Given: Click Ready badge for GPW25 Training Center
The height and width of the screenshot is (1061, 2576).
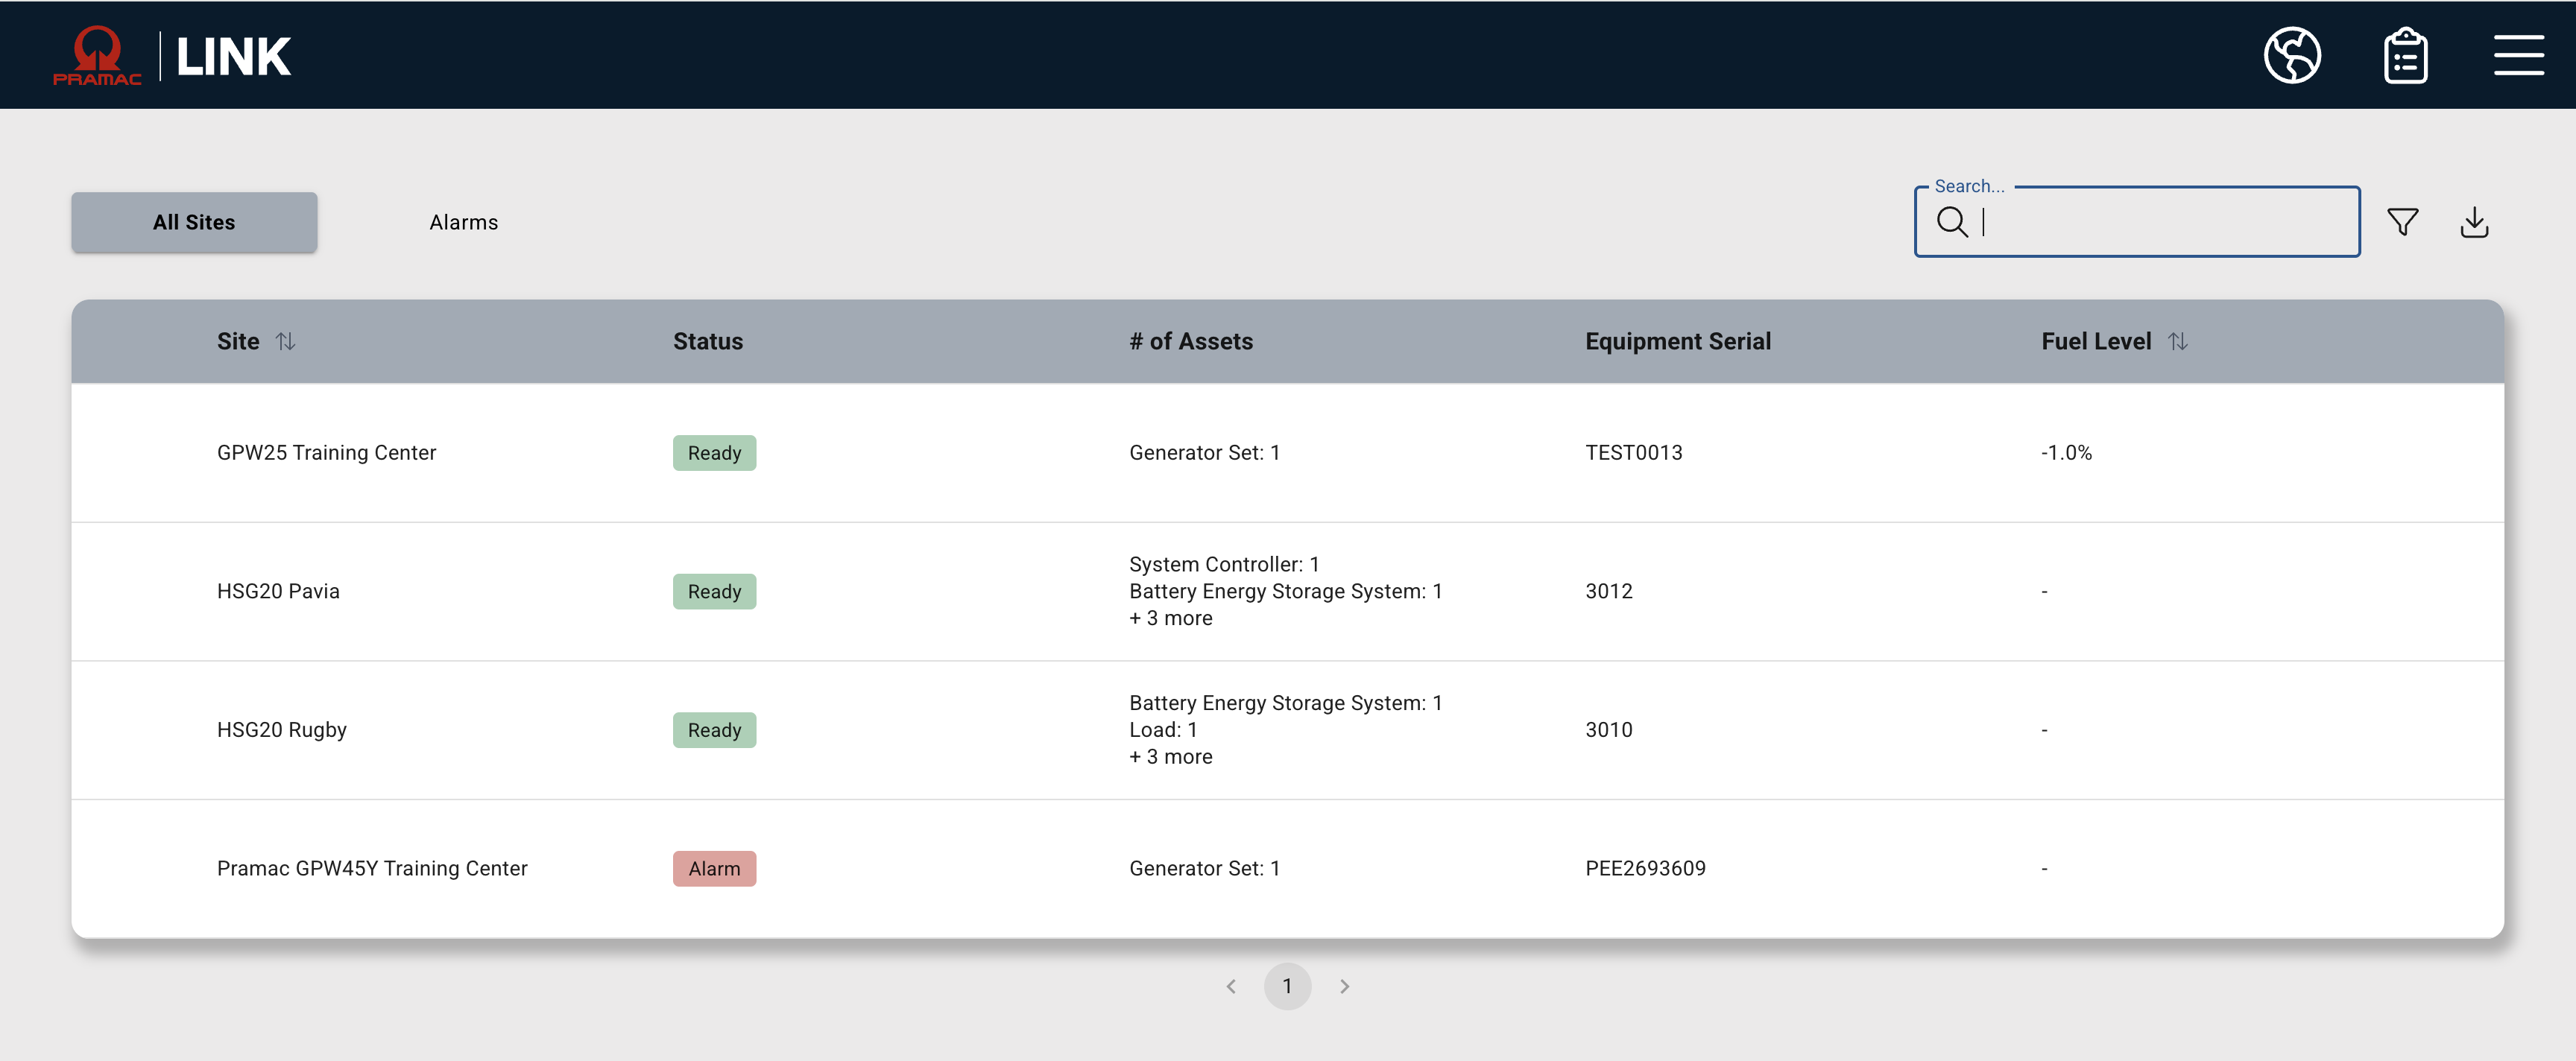Looking at the screenshot, I should [x=714, y=453].
